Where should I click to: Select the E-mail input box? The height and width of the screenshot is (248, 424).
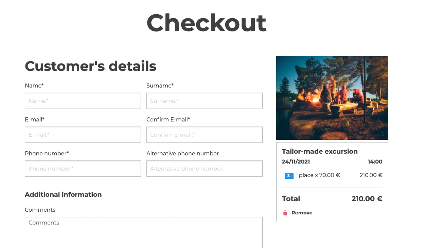[x=83, y=135]
